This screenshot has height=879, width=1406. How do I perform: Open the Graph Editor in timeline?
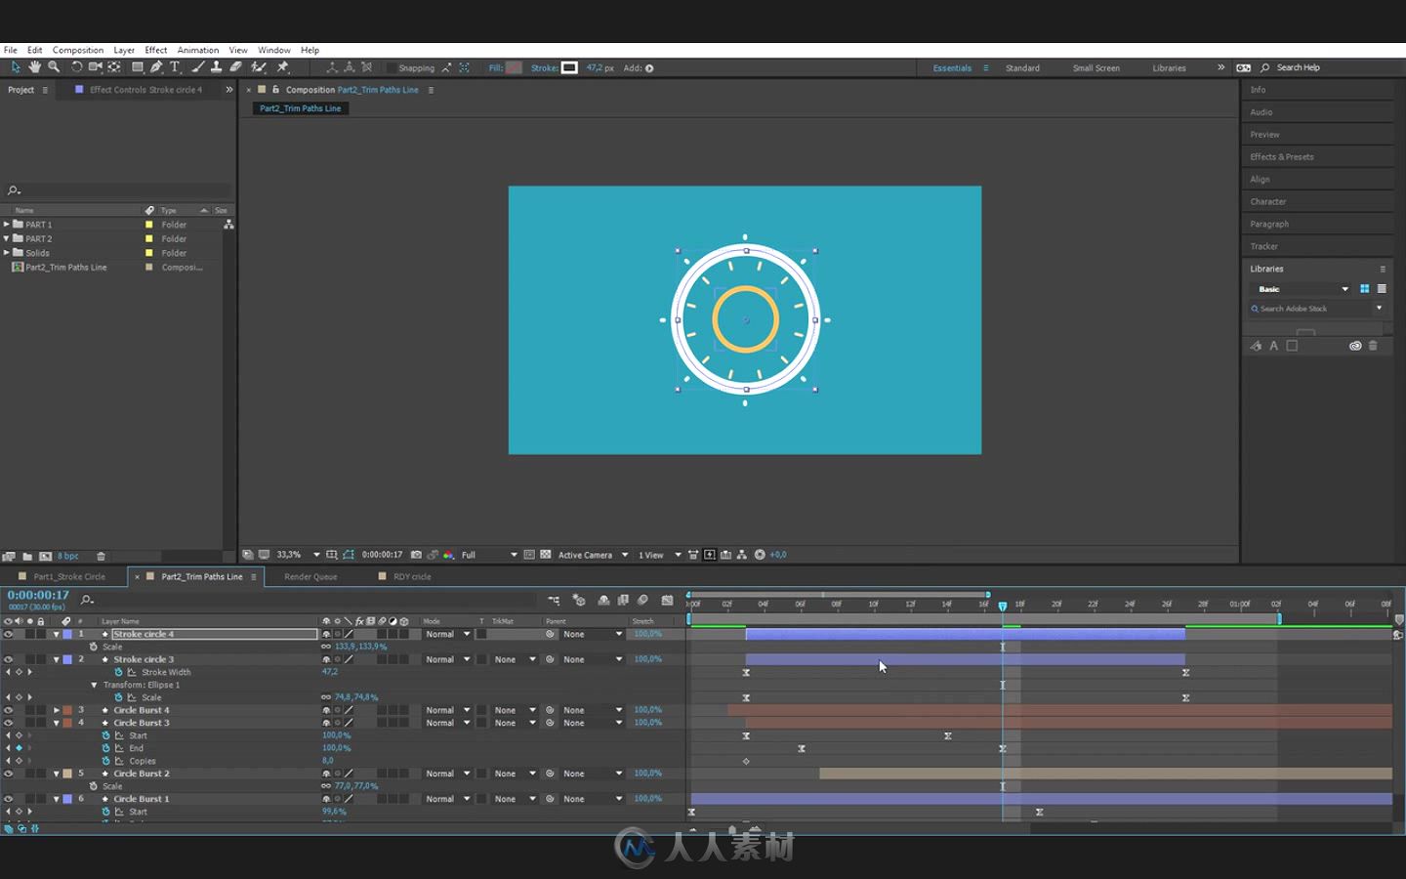pyautogui.click(x=667, y=600)
